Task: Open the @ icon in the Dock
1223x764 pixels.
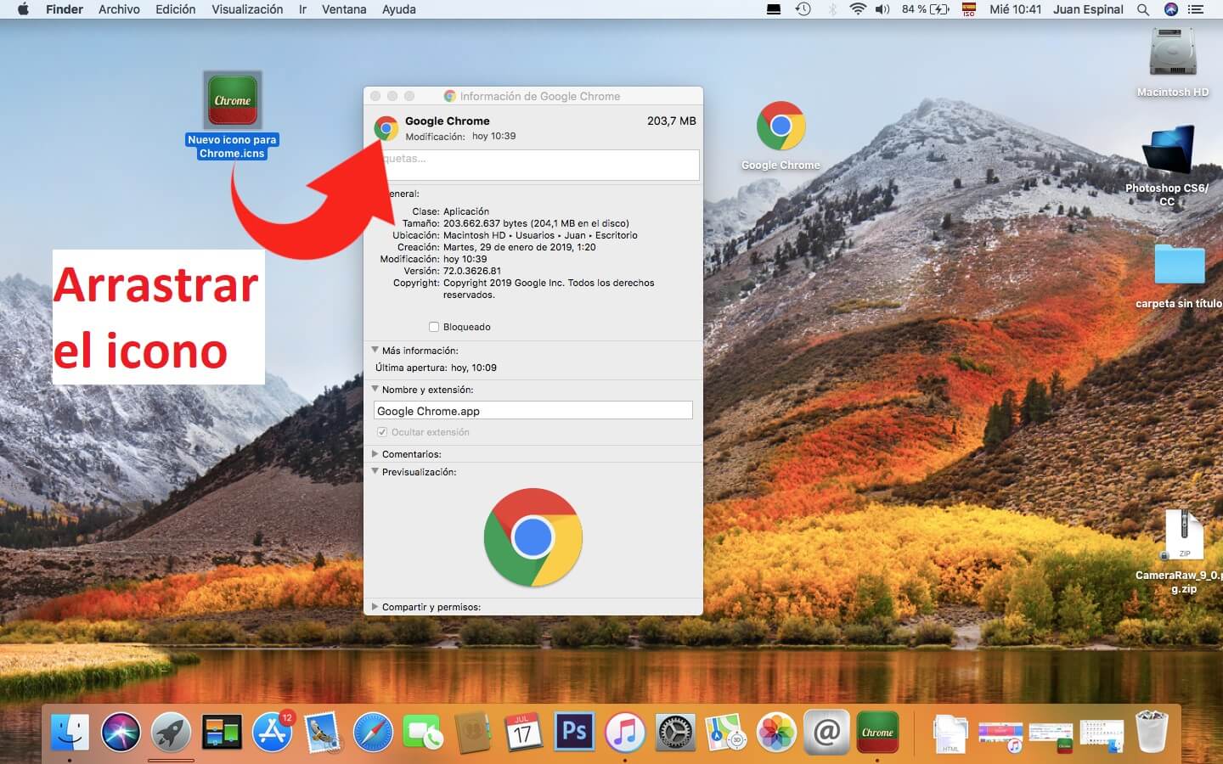Action: (826, 732)
